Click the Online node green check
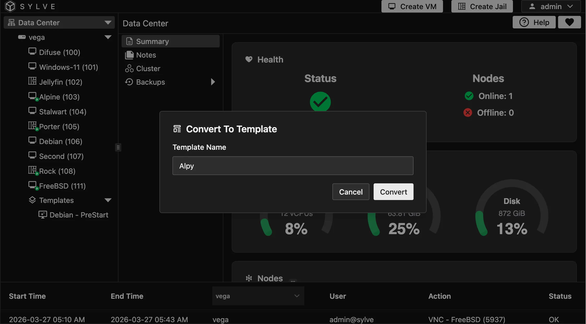586x324 pixels. click(x=469, y=96)
